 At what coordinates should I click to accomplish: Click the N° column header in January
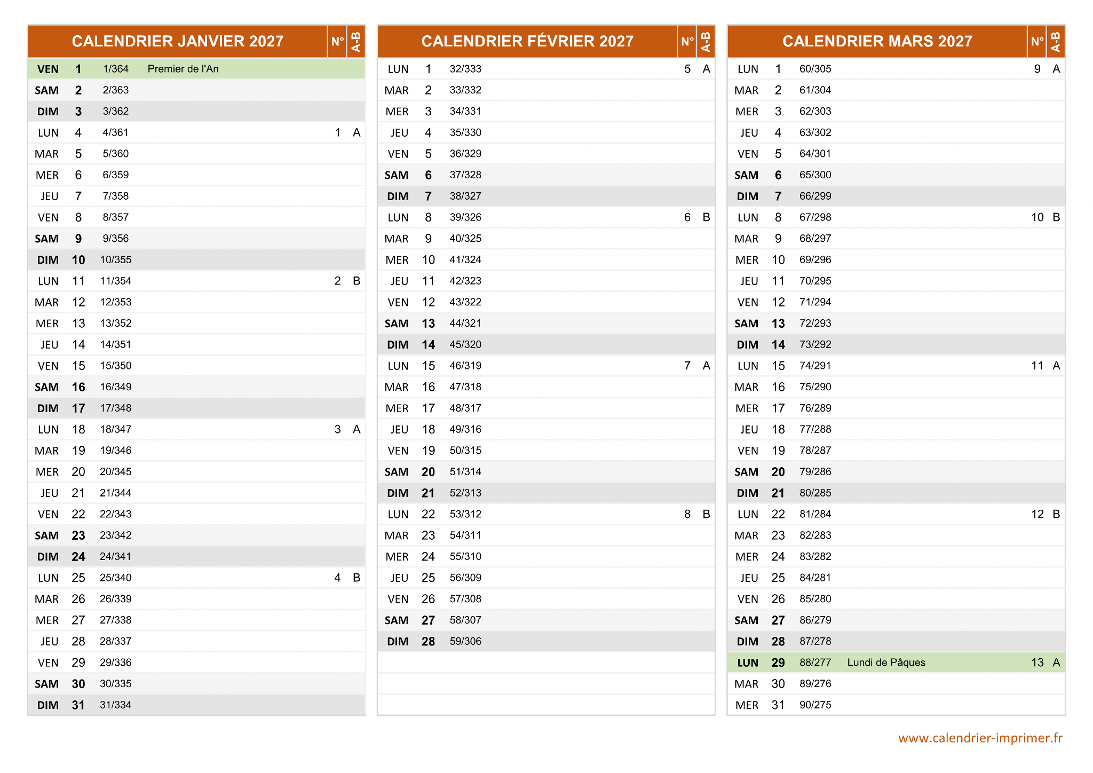337,41
